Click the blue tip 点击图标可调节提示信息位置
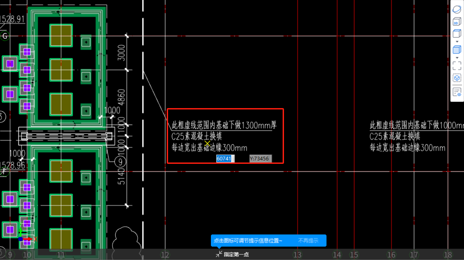 click(x=248, y=240)
